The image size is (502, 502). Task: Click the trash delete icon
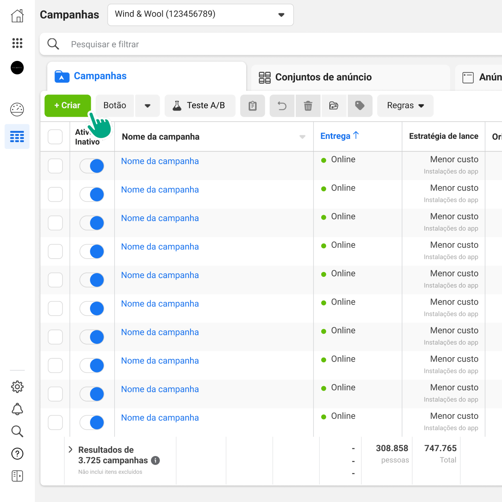(x=308, y=106)
